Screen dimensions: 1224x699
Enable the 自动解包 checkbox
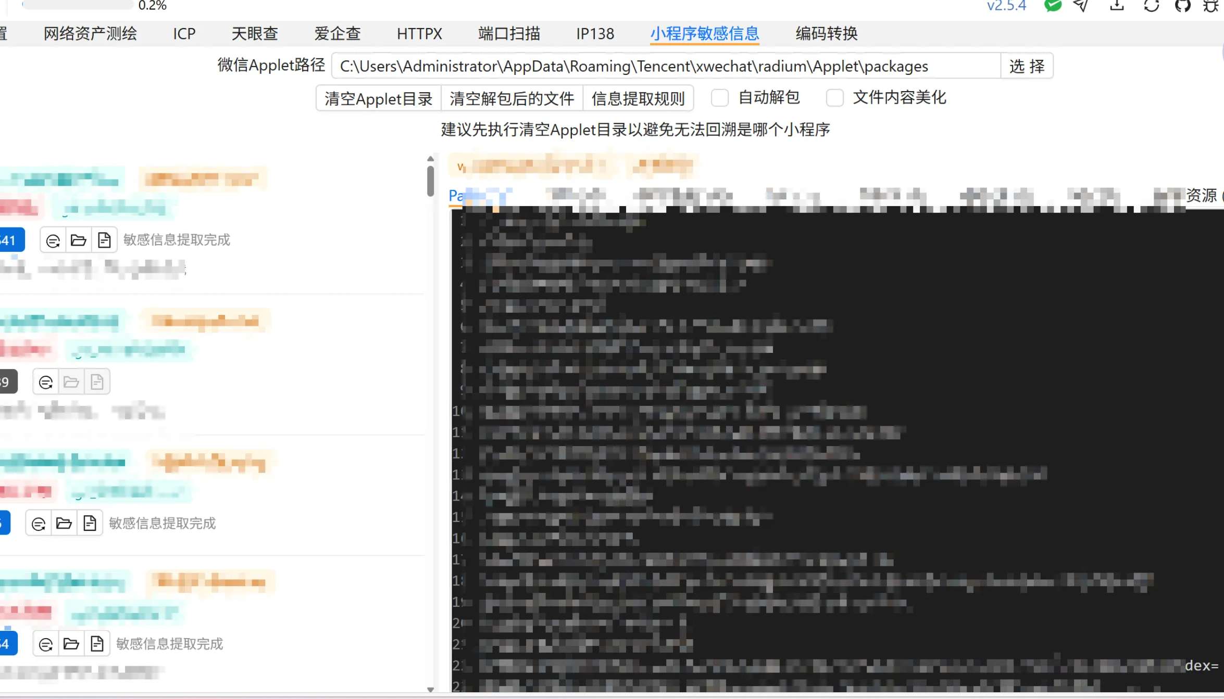click(x=720, y=97)
